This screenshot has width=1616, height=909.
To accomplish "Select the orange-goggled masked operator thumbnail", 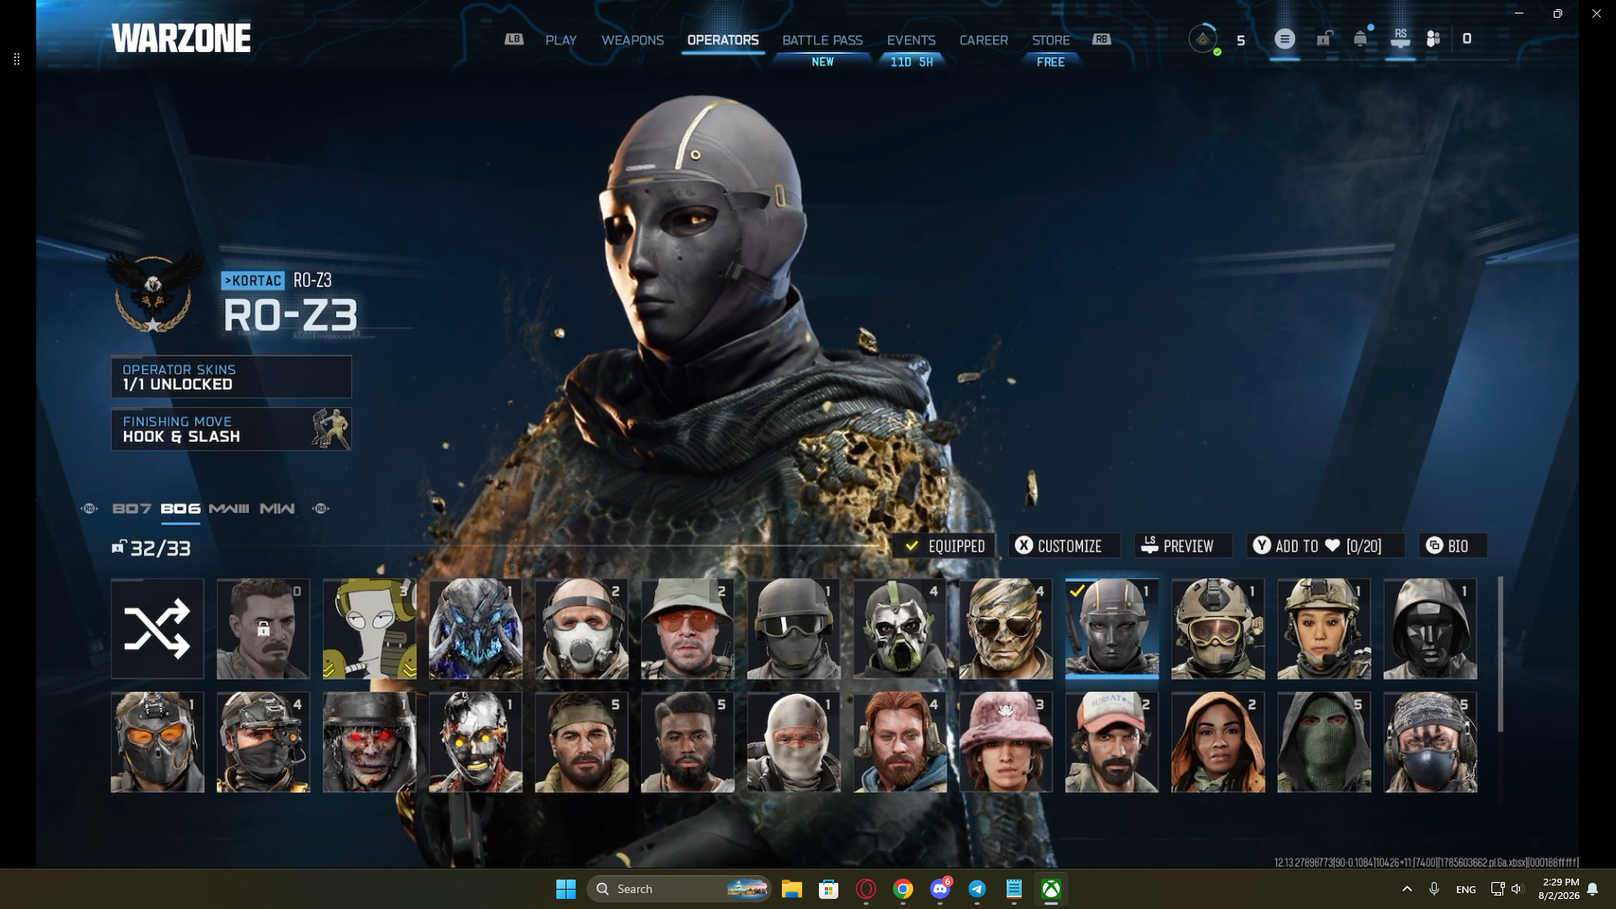I will pos(157,742).
